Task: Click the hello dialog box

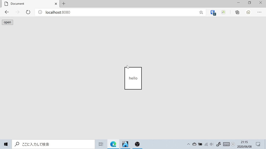Action: click(133, 78)
